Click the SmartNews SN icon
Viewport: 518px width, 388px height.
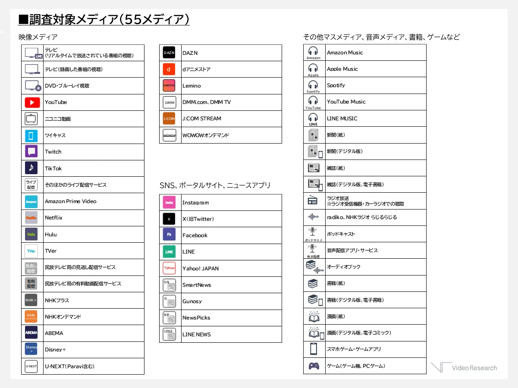[169, 285]
